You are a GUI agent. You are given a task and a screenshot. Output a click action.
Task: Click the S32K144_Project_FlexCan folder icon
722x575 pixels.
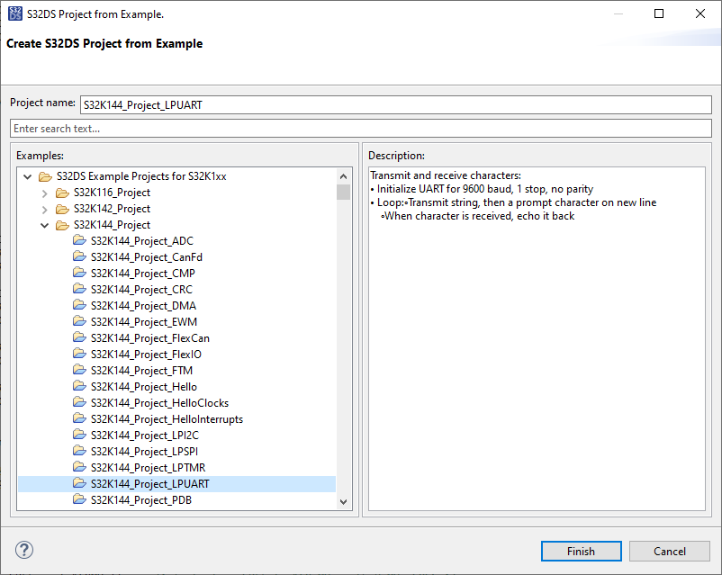point(79,338)
